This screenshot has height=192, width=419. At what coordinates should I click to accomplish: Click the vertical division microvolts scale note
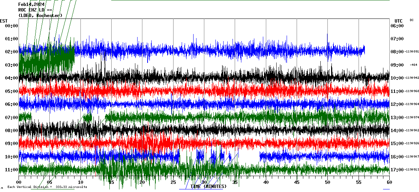pyautogui.click(x=47, y=187)
